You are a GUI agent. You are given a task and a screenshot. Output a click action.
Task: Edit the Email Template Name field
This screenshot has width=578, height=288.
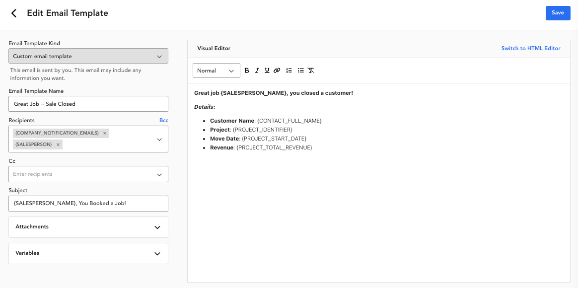pyautogui.click(x=88, y=104)
